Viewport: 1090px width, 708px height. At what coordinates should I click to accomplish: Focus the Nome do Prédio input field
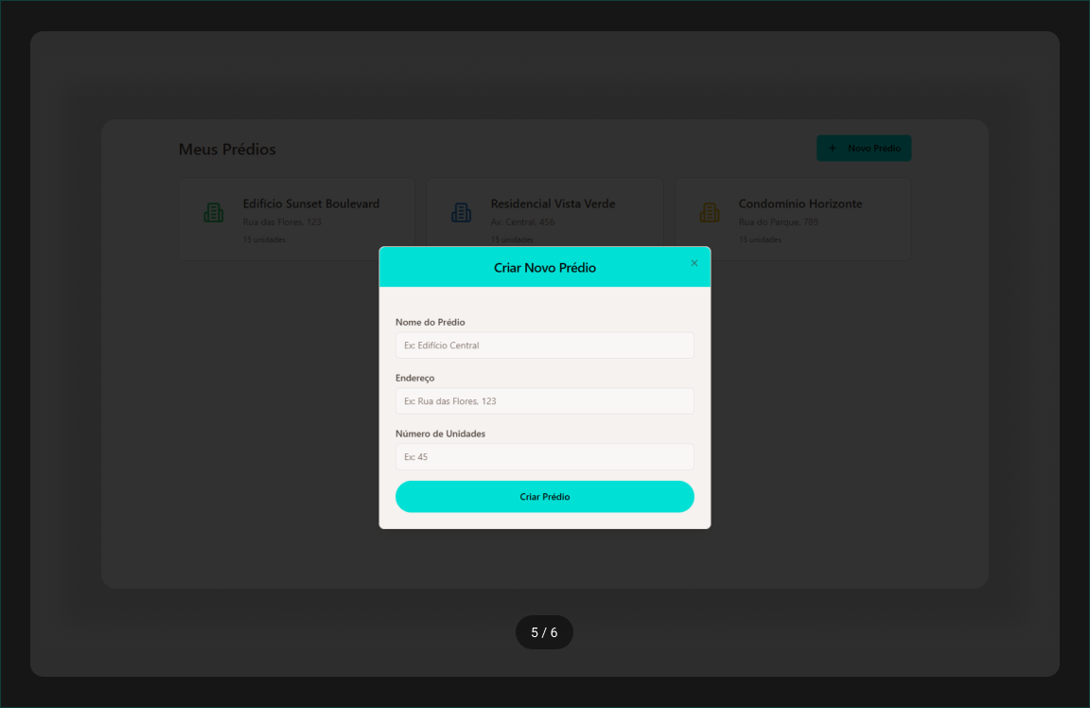(544, 345)
